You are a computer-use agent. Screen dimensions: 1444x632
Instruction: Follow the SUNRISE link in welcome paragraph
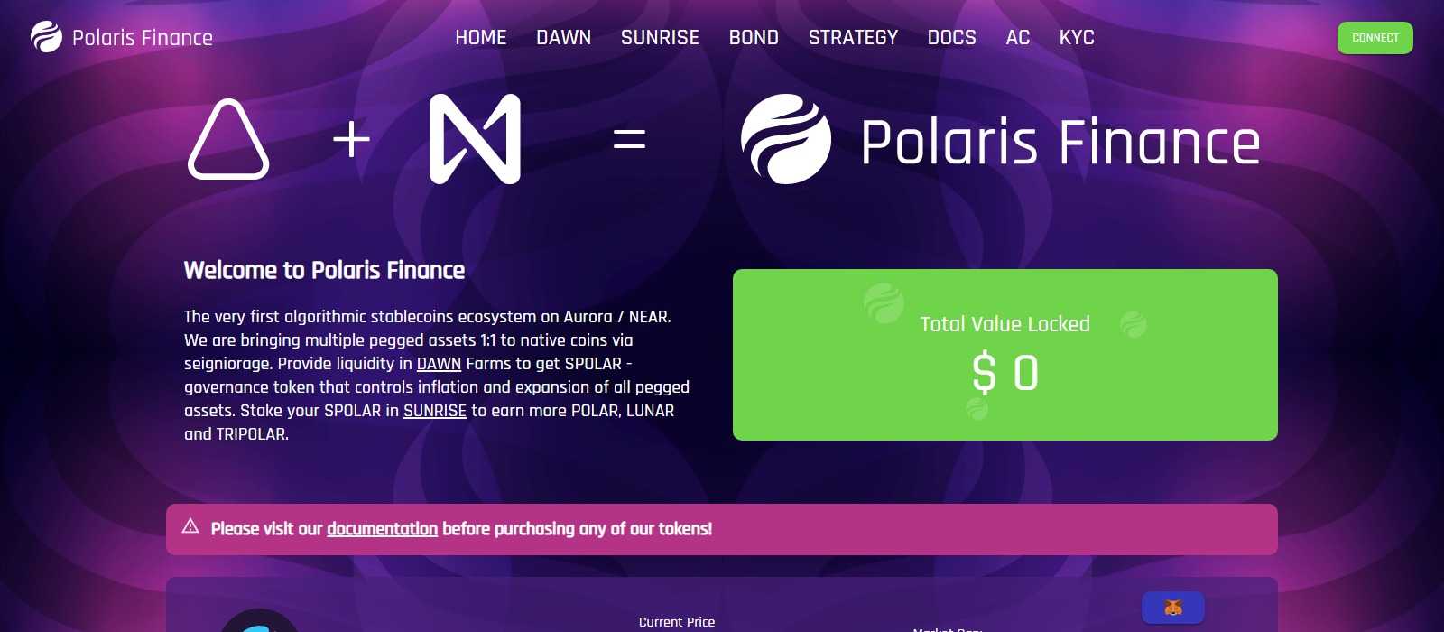pos(434,411)
